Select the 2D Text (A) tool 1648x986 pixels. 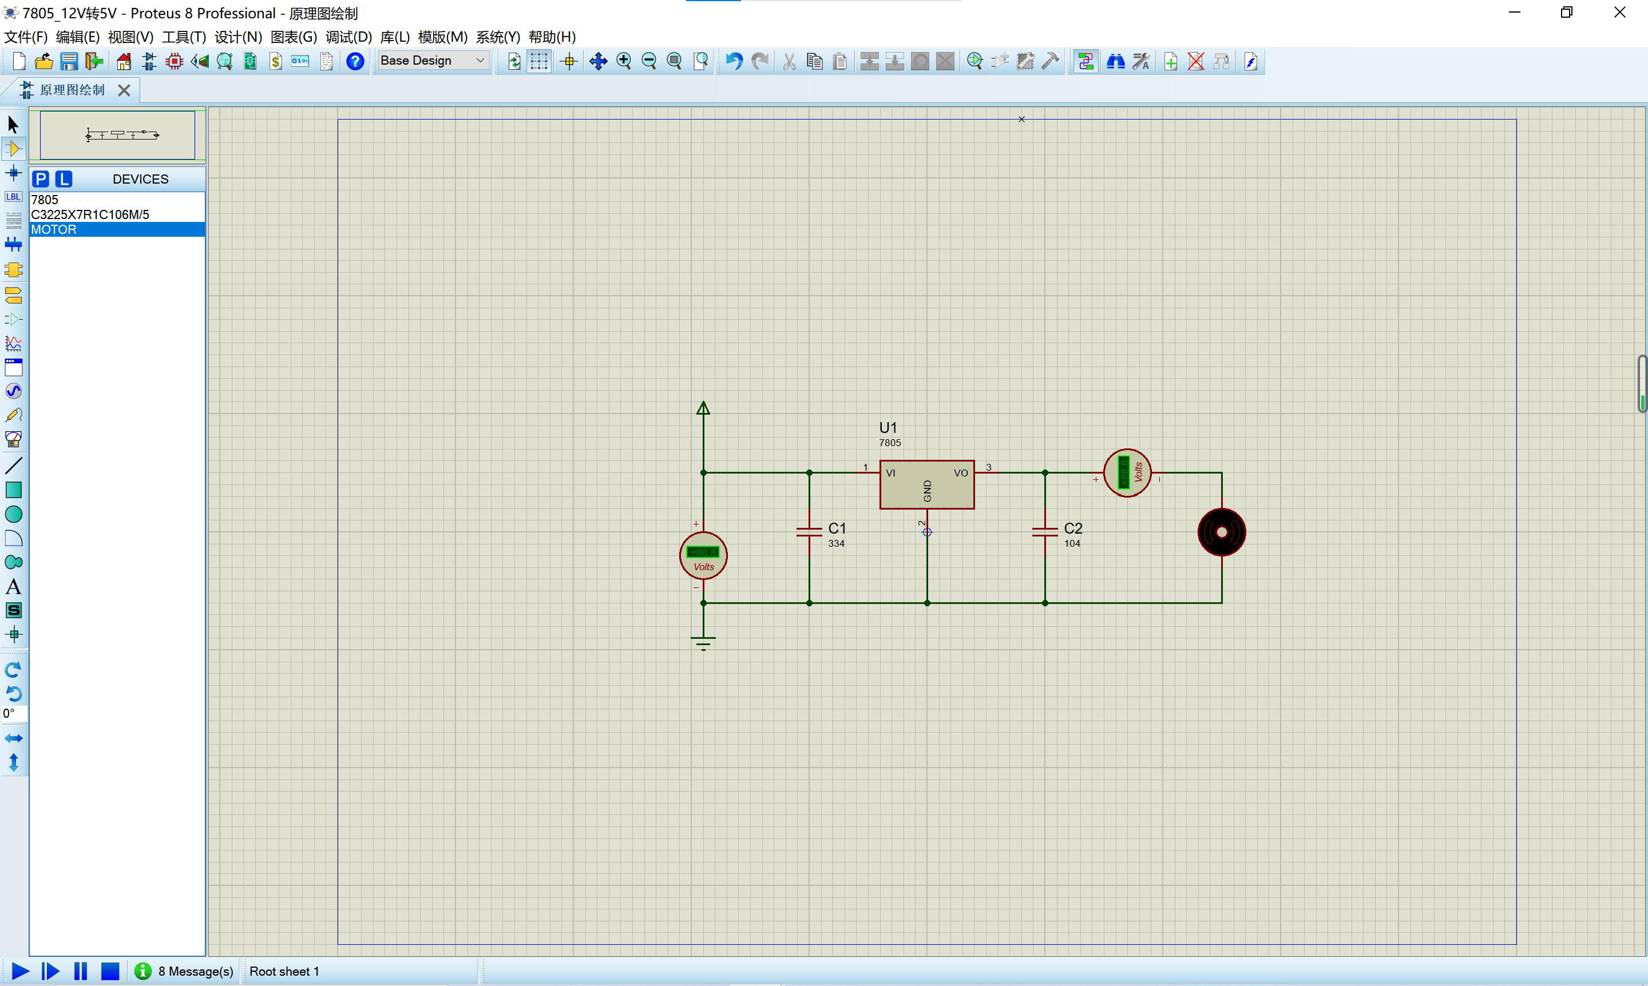[x=13, y=587]
